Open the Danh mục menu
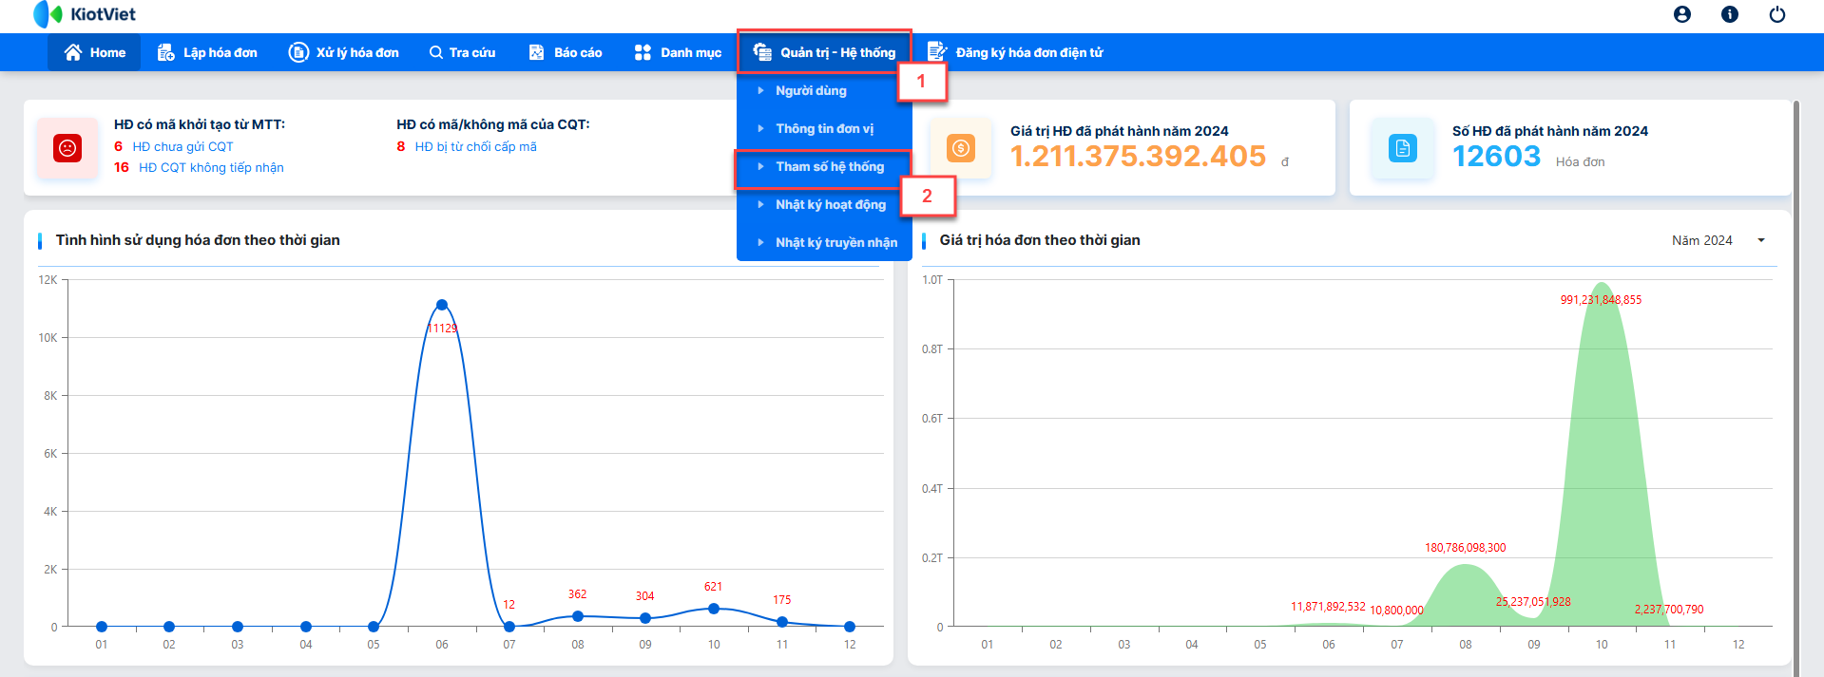1824x677 pixels. tap(678, 52)
